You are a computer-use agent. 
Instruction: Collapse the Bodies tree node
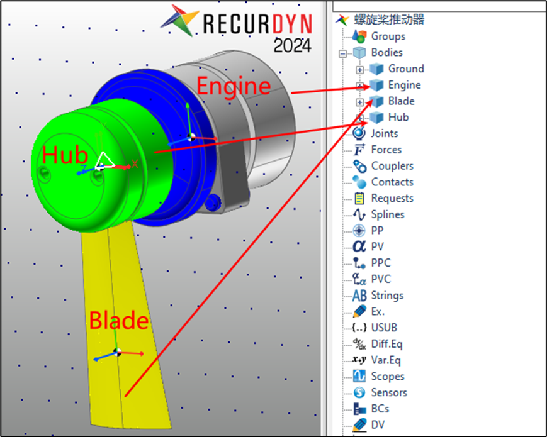tap(343, 53)
